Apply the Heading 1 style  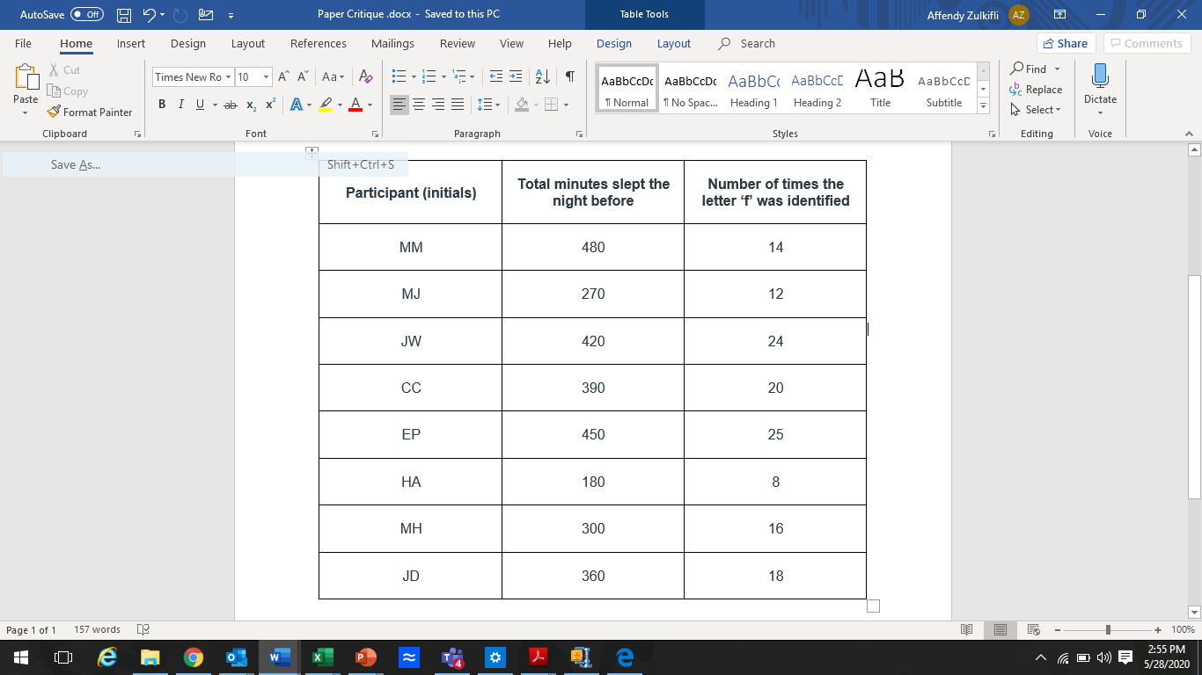pyautogui.click(x=754, y=88)
